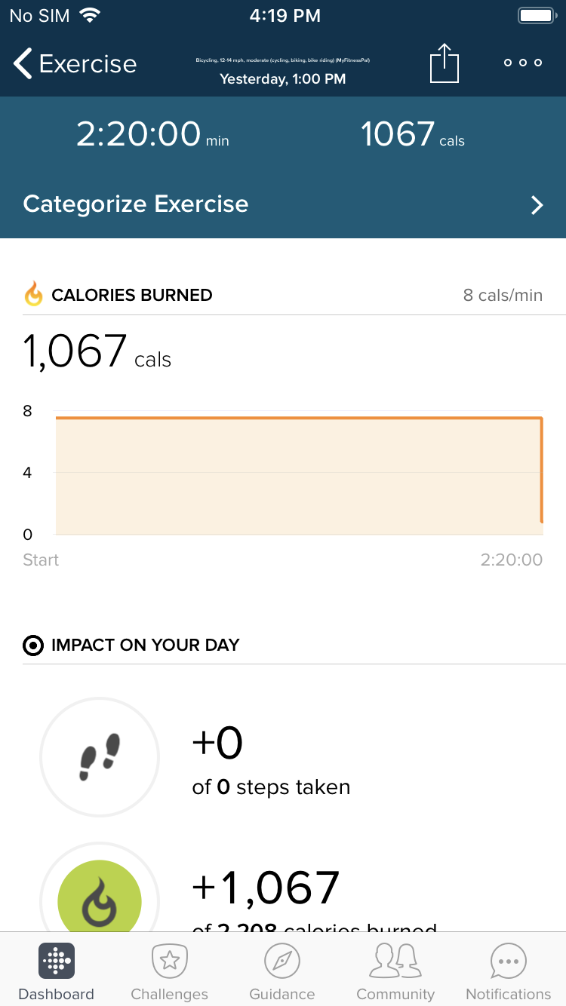The width and height of the screenshot is (566, 1006).
Task: Open the three-dot more options menu
Action: point(523,63)
